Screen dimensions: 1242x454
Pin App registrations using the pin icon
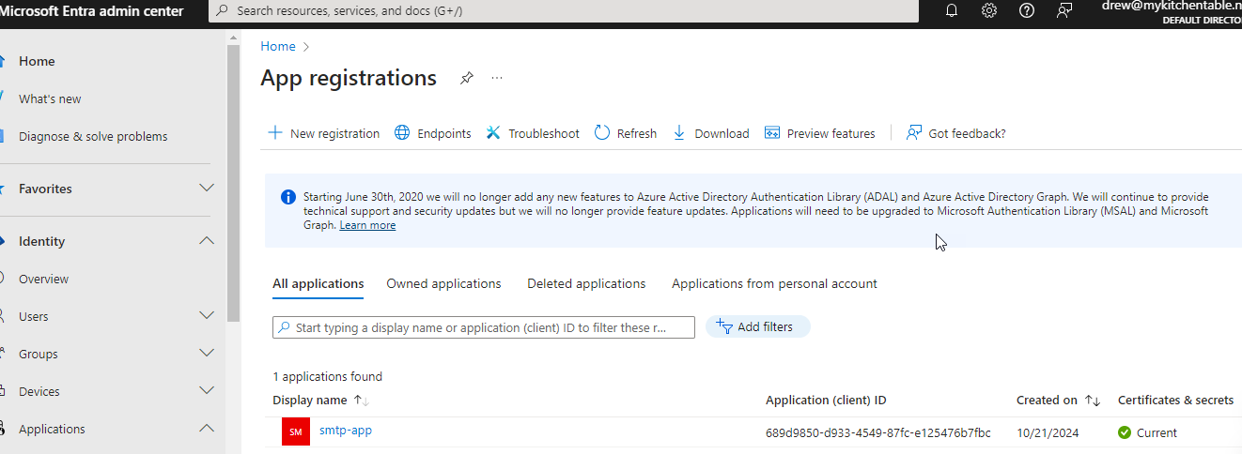tap(466, 78)
